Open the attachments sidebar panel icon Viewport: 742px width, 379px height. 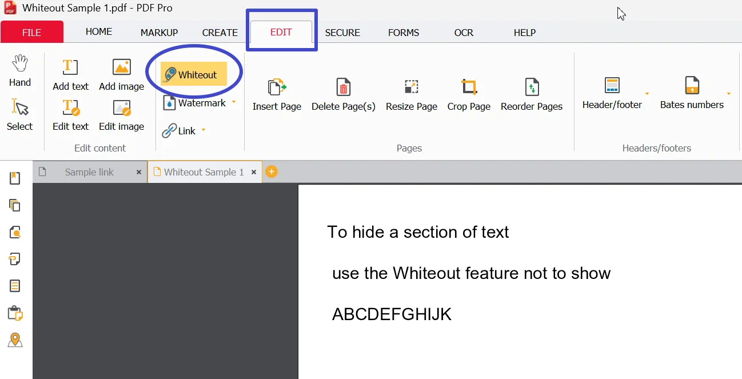[x=15, y=260]
